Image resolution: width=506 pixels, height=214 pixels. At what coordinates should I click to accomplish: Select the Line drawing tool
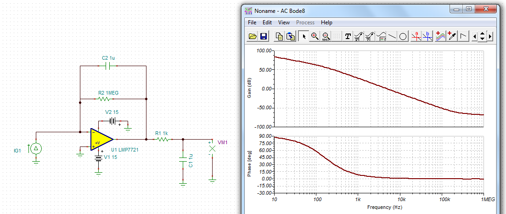tap(392, 36)
